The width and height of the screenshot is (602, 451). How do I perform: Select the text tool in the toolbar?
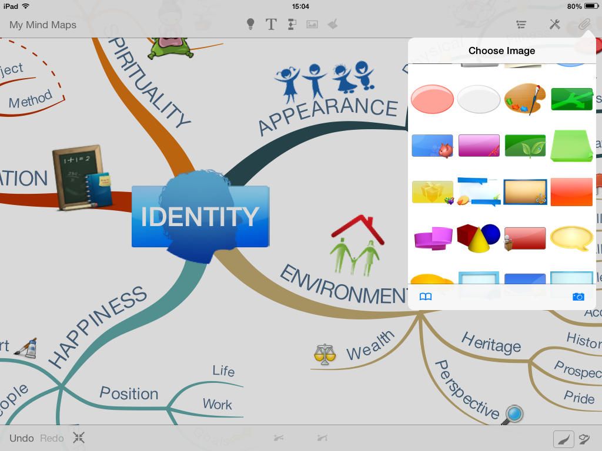(x=271, y=24)
